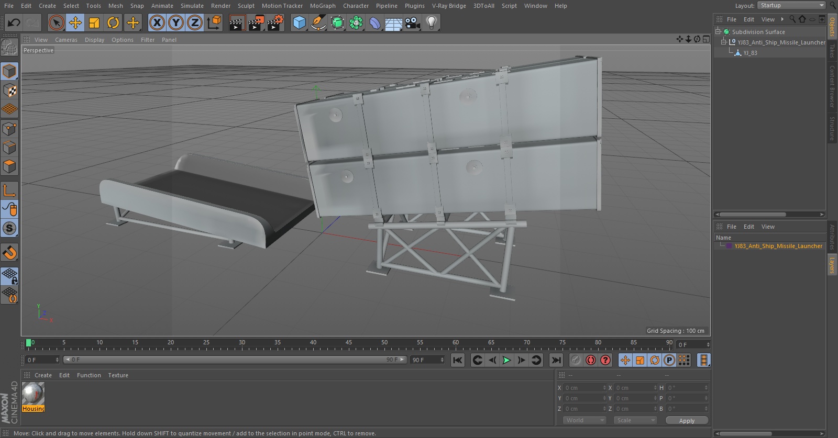Toggle Z axis lock
Screen dimensions: 838x438
[195, 23]
